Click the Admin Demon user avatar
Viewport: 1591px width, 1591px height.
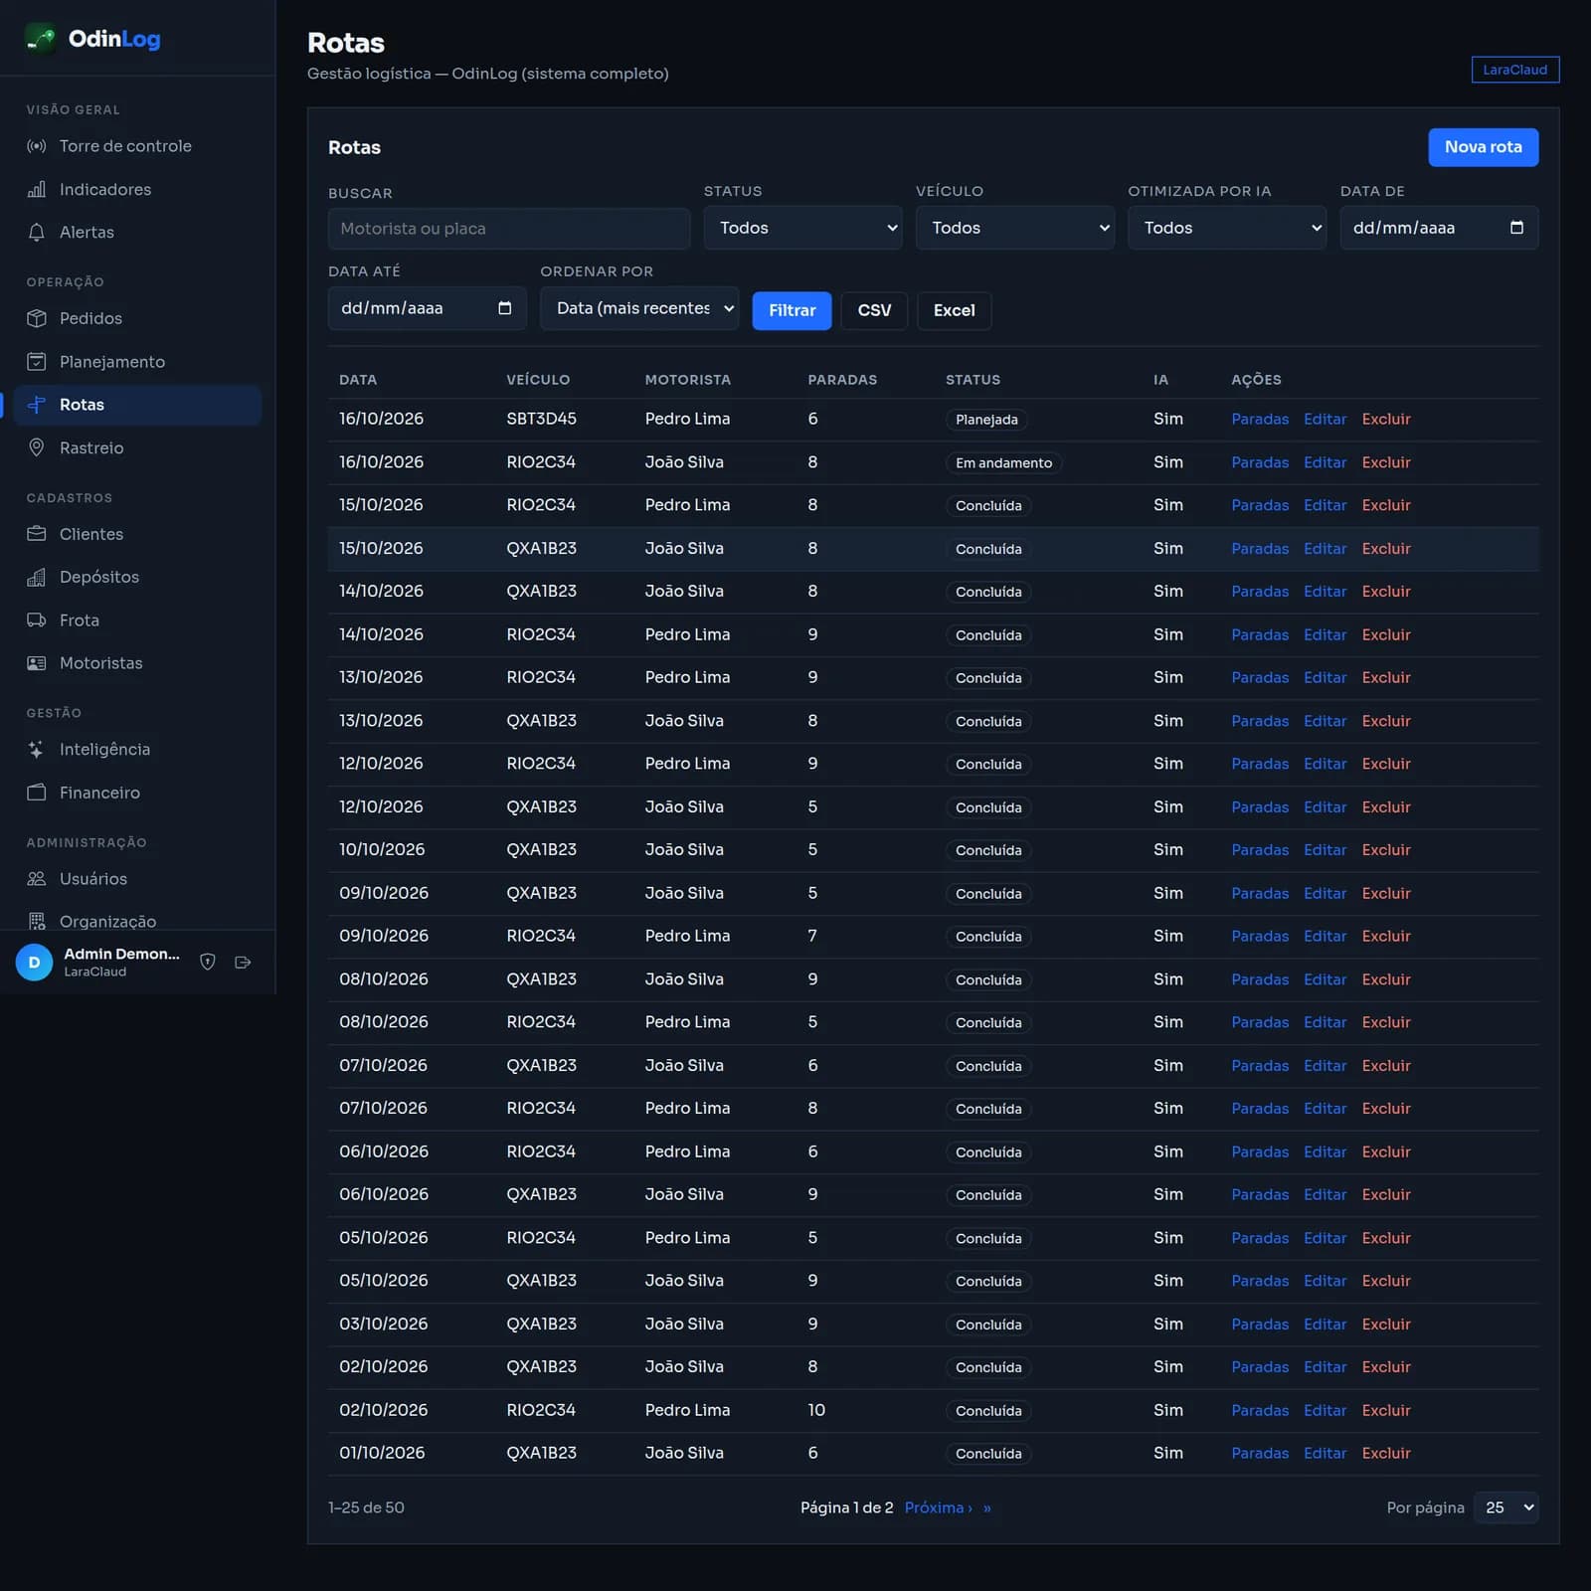(35, 962)
